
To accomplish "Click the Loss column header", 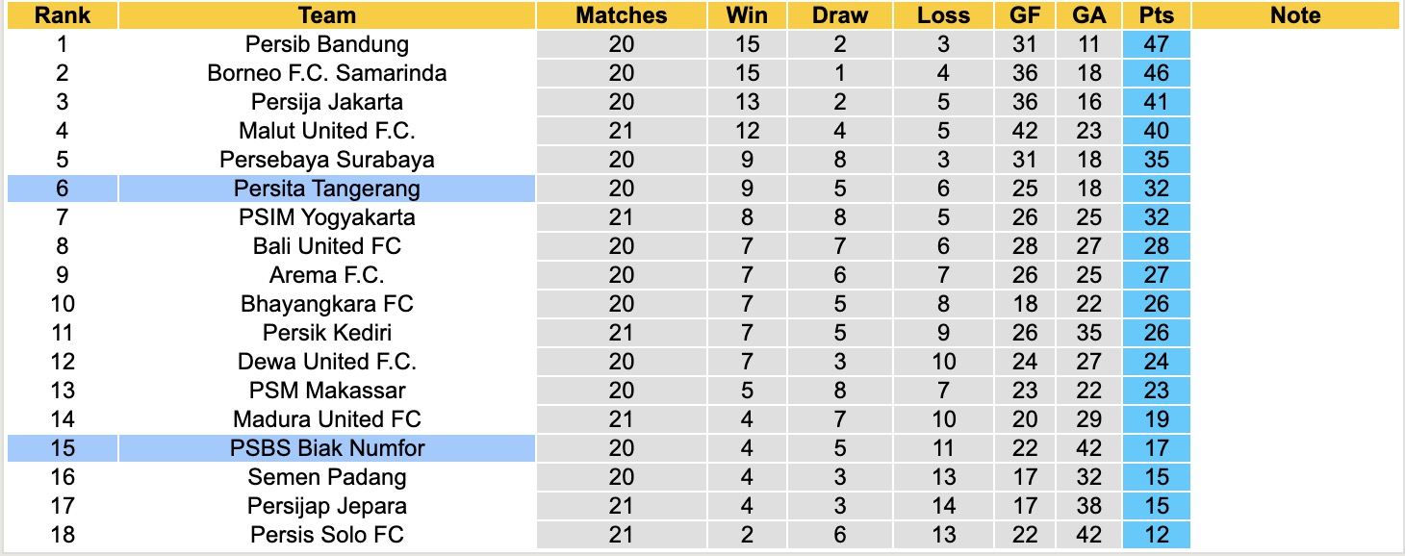I will click(943, 15).
